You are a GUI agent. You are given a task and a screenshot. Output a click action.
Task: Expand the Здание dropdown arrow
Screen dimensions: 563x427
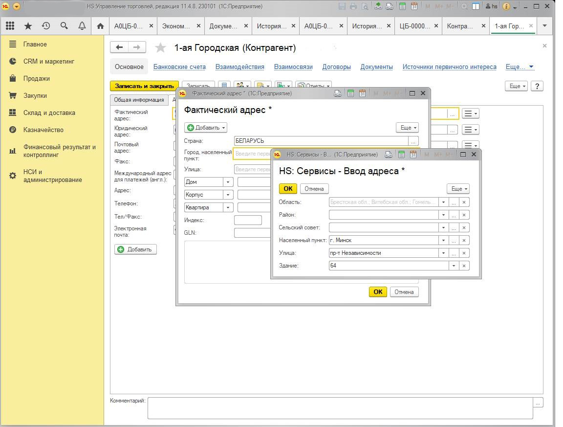(454, 266)
